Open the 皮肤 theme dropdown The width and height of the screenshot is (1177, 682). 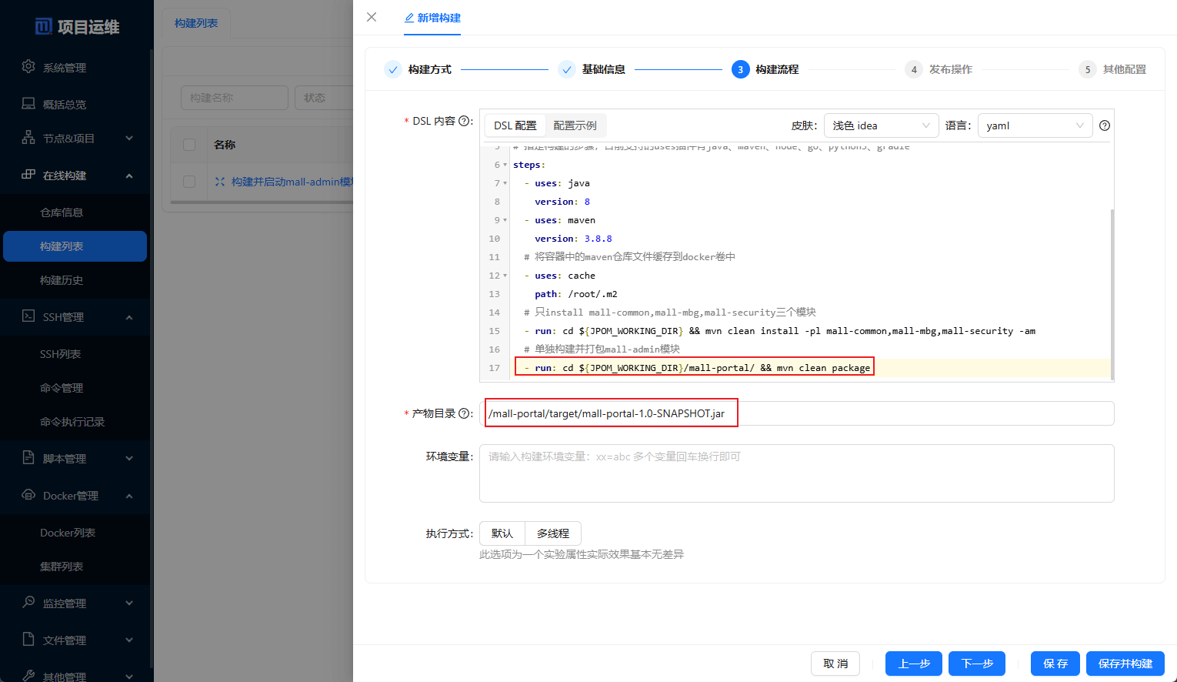[x=881, y=125]
